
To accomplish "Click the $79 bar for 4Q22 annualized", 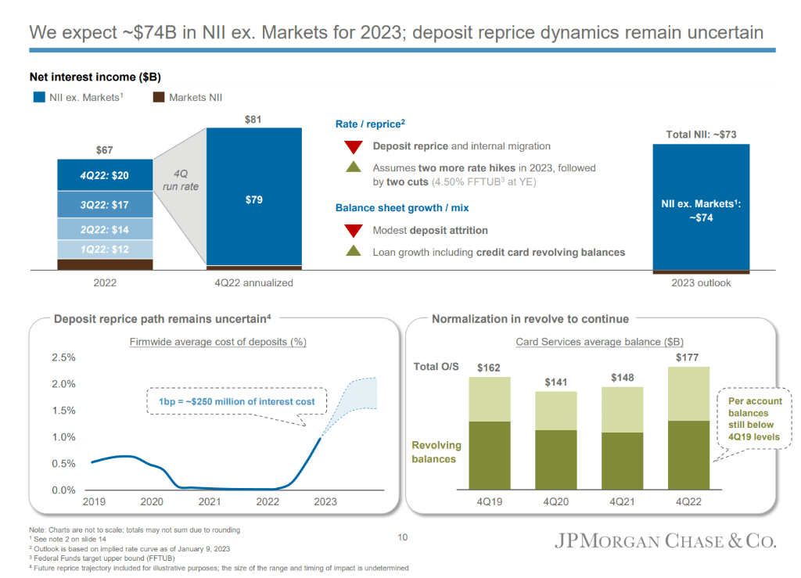I will 253,199.
